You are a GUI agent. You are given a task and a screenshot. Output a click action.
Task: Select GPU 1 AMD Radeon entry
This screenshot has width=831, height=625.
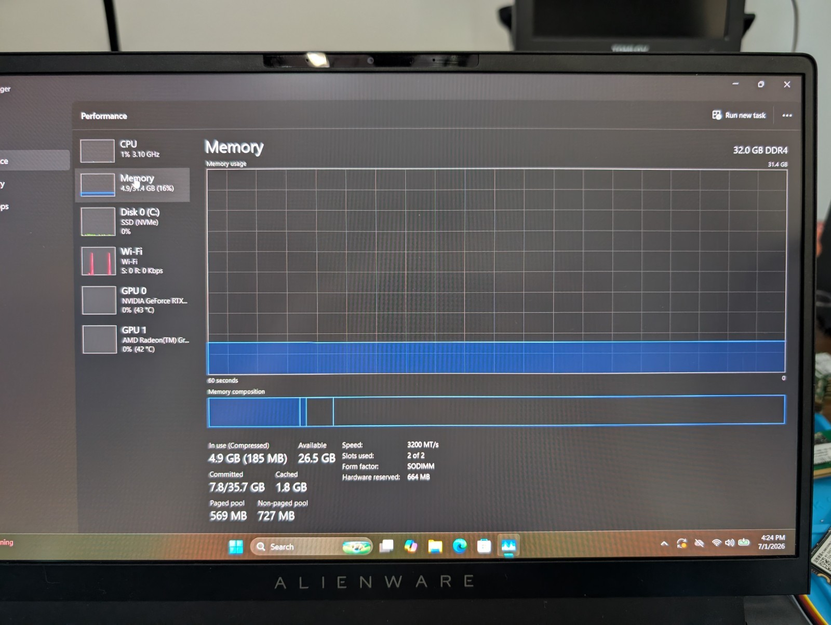tap(134, 339)
